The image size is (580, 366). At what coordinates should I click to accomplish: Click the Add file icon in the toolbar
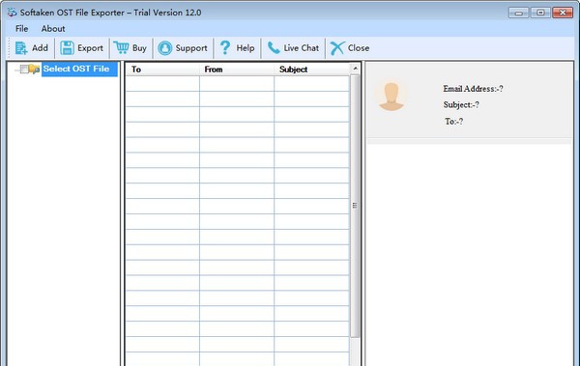21,48
